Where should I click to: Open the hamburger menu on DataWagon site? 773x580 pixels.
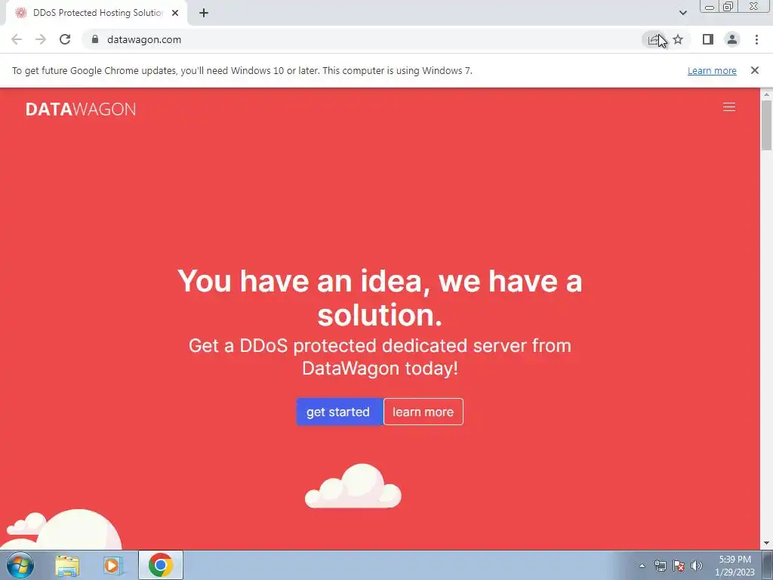point(728,107)
